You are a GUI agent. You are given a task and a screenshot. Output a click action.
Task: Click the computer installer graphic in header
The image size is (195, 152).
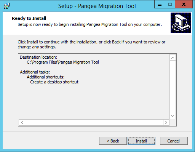[x=181, y=22]
